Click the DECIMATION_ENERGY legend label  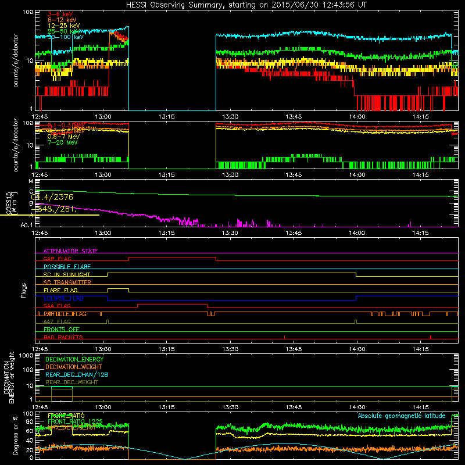coord(74,359)
